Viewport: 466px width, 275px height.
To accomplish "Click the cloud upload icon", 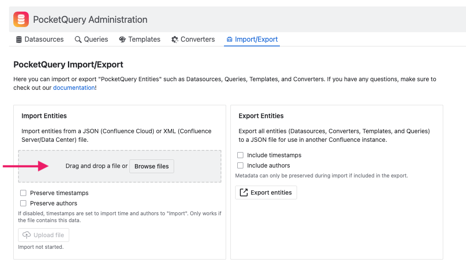I will [x=27, y=235].
